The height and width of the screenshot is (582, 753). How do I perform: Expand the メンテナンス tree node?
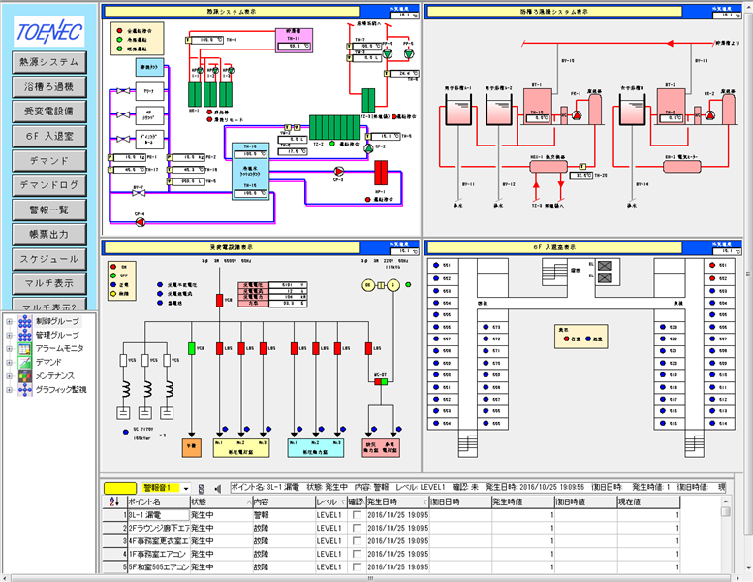9,375
